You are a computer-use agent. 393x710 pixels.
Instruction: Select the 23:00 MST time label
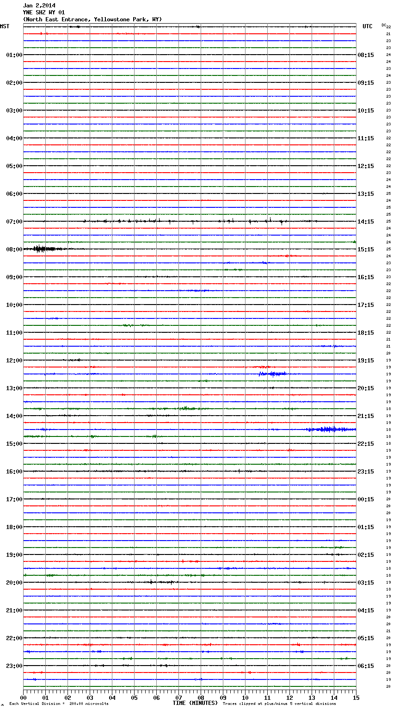(14, 666)
